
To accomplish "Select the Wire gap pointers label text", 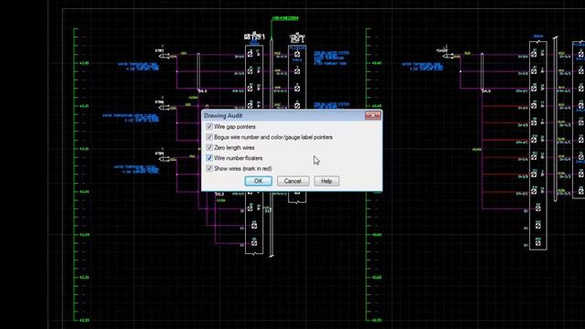I will [235, 127].
